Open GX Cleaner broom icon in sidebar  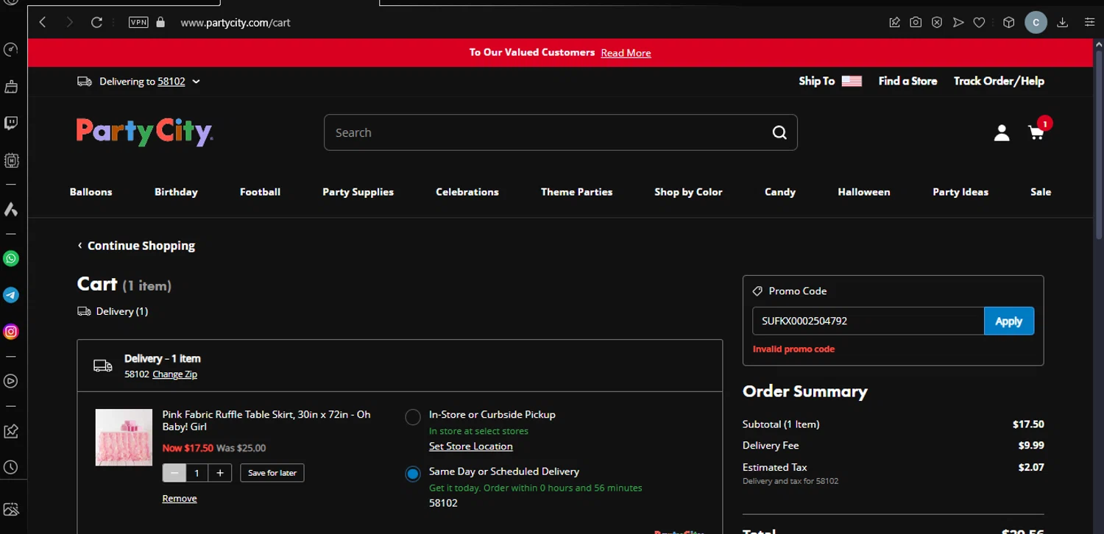[11, 87]
